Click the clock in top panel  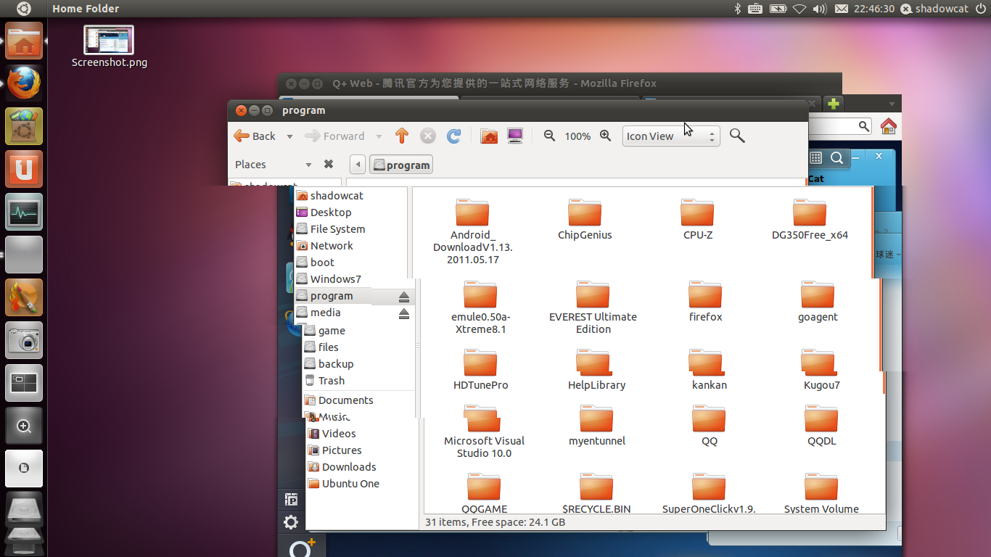click(x=874, y=9)
